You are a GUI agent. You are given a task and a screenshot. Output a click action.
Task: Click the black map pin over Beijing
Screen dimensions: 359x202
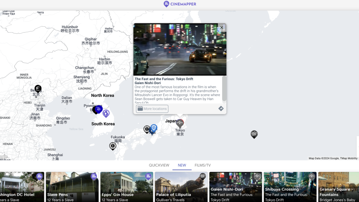point(38,88)
